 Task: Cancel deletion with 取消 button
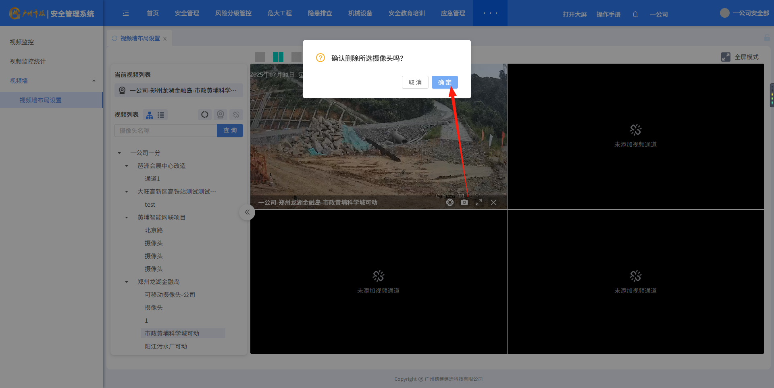click(x=415, y=82)
